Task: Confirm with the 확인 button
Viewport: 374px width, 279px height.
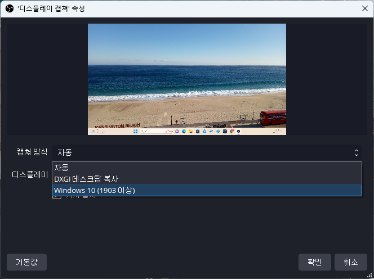Action: [315, 262]
